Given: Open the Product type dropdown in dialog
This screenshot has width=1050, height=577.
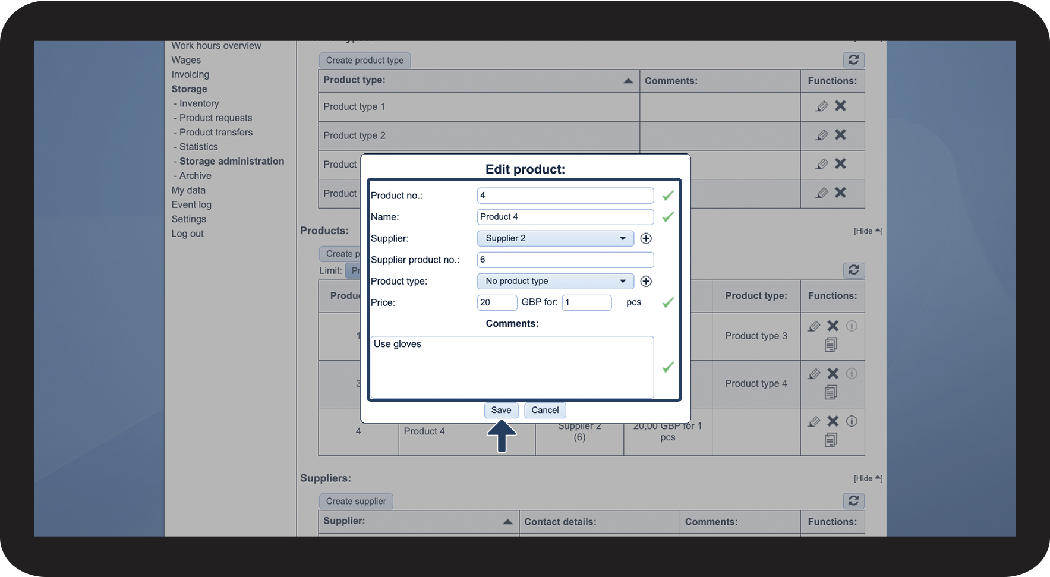Looking at the screenshot, I should [556, 281].
